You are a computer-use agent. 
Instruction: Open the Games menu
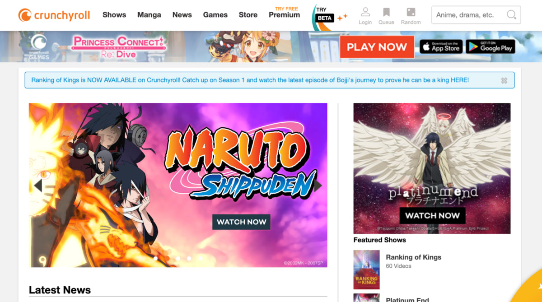coord(215,15)
